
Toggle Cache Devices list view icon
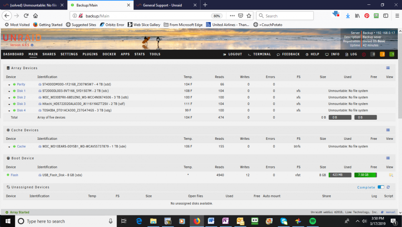click(x=388, y=130)
